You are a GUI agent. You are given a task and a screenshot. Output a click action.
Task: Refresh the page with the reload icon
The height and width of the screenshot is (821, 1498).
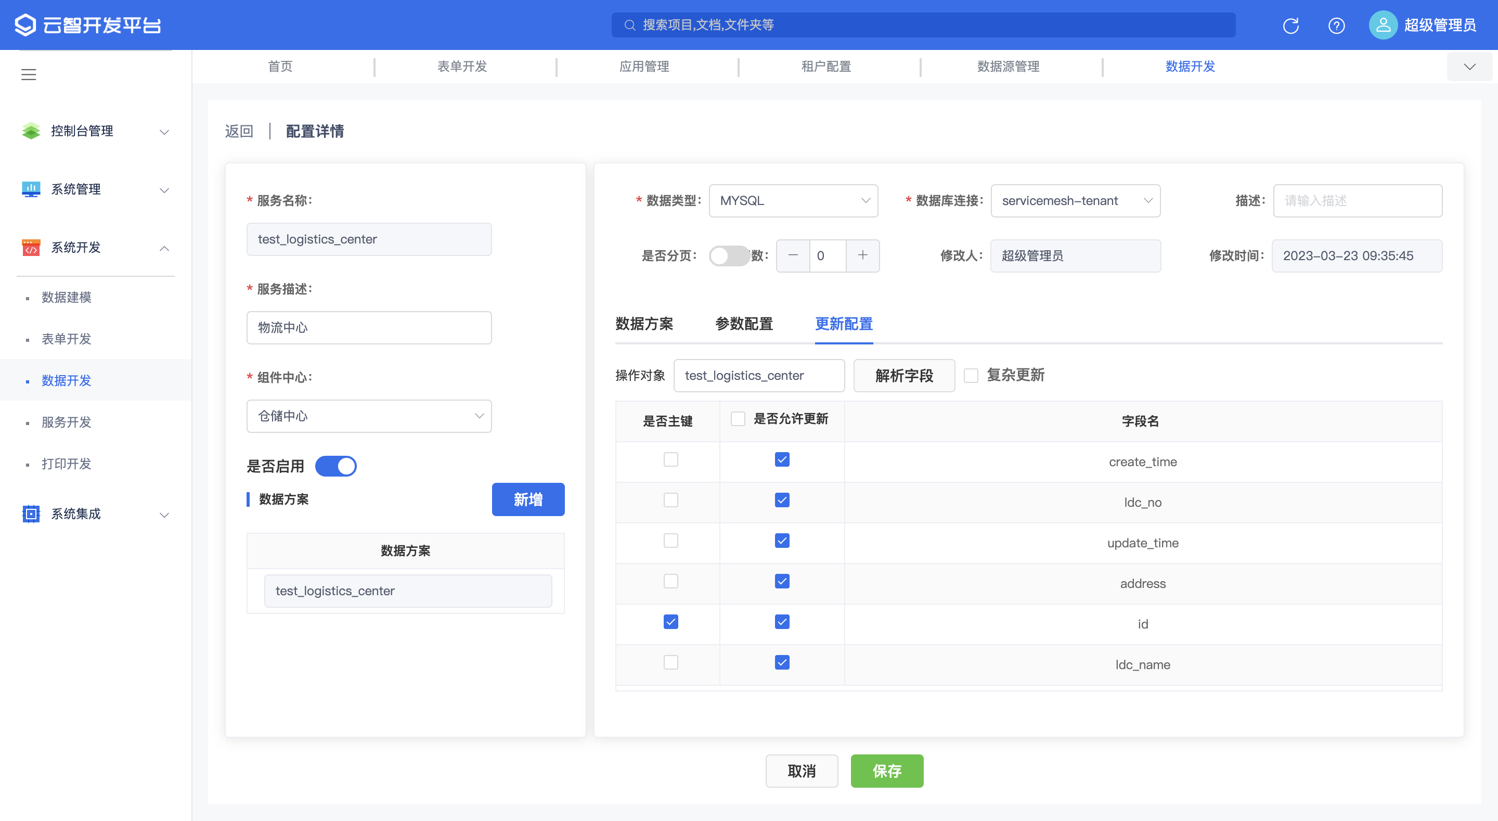(1290, 25)
